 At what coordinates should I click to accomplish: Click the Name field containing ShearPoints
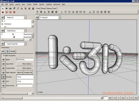pos(25,59)
